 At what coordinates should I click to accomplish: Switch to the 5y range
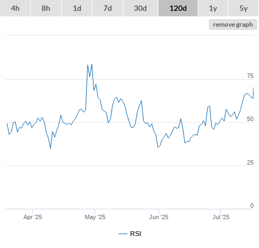tap(243, 8)
